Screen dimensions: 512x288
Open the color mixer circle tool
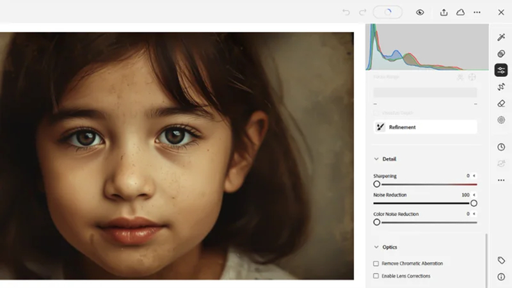tap(501, 54)
